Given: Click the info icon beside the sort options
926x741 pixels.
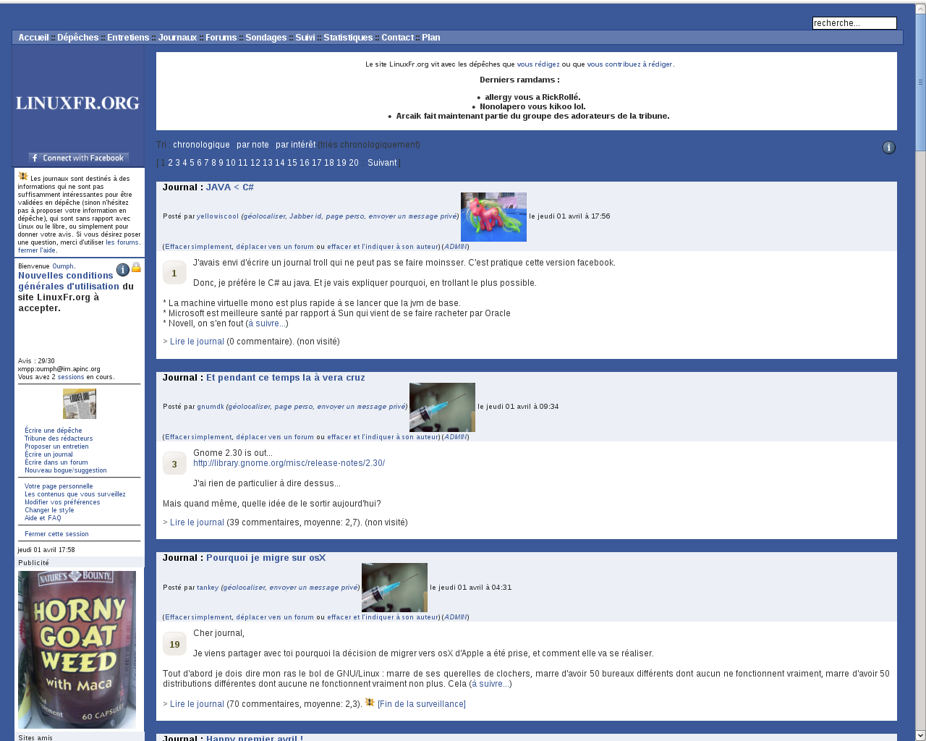Looking at the screenshot, I should (888, 148).
